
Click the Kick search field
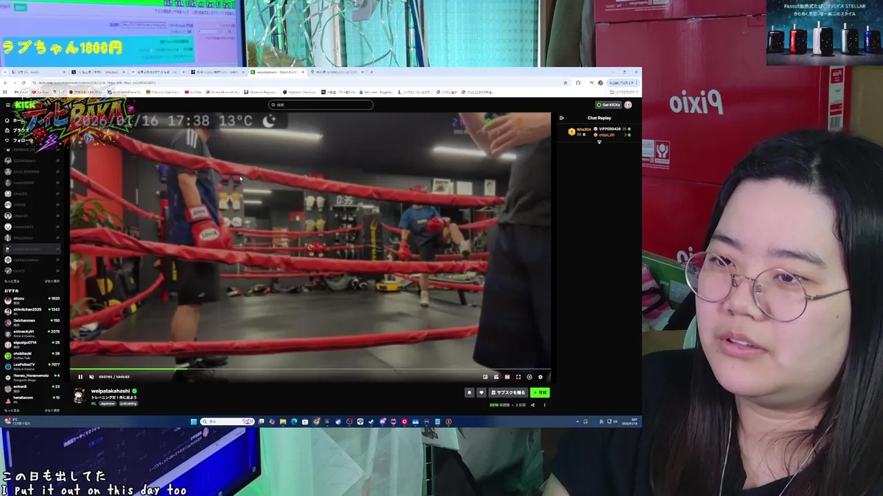coord(321,105)
